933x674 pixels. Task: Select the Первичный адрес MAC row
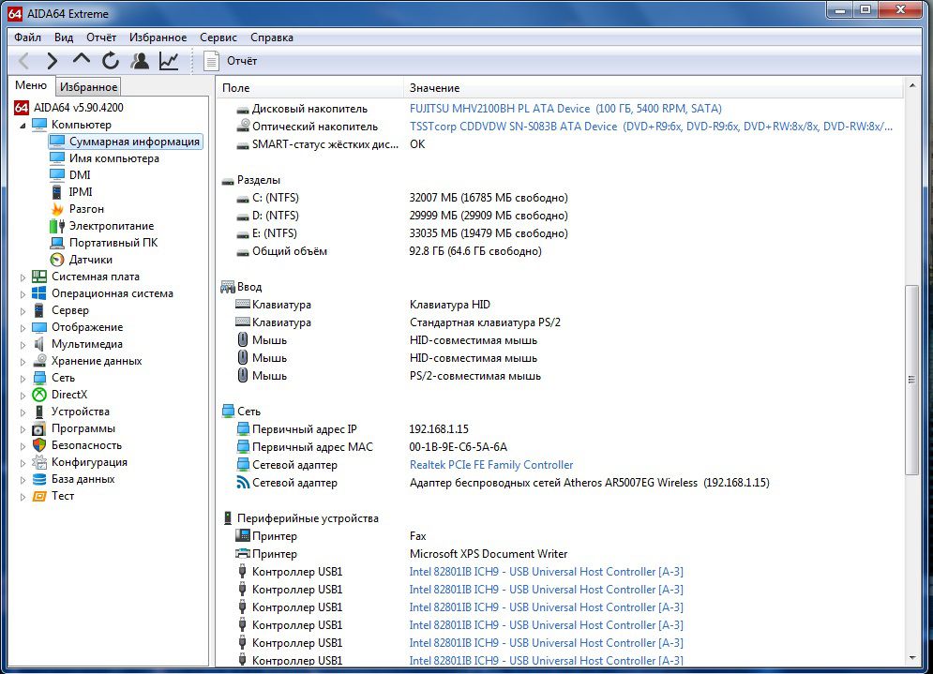coord(559,447)
